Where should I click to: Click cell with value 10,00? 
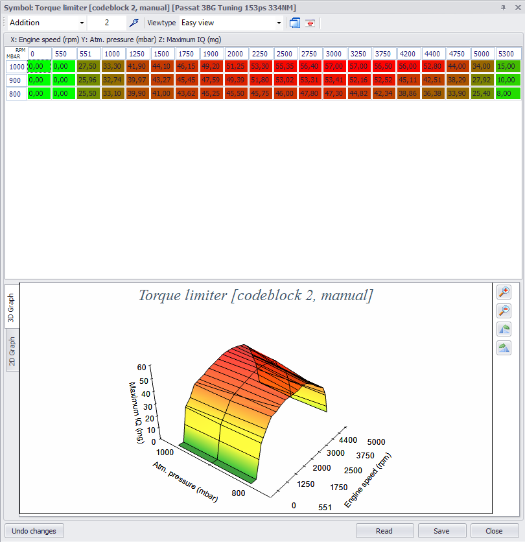coord(507,80)
